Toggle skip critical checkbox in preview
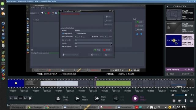196x110 pixels. pos(63,34)
